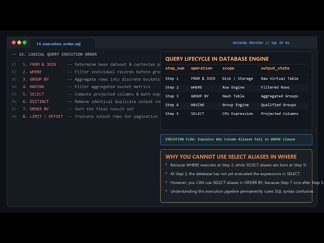Image resolution: width=324 pixels, height=243 pixels.
Task: Click bullet 'Understanding this execution pipeline'
Action: (242, 191)
